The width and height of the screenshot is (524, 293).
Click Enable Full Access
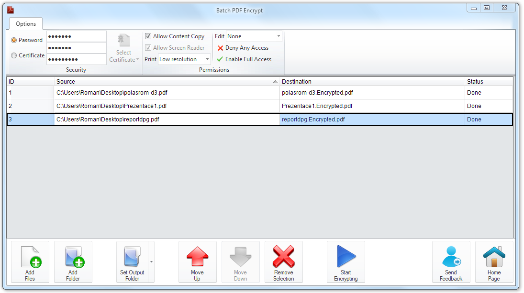tap(244, 59)
